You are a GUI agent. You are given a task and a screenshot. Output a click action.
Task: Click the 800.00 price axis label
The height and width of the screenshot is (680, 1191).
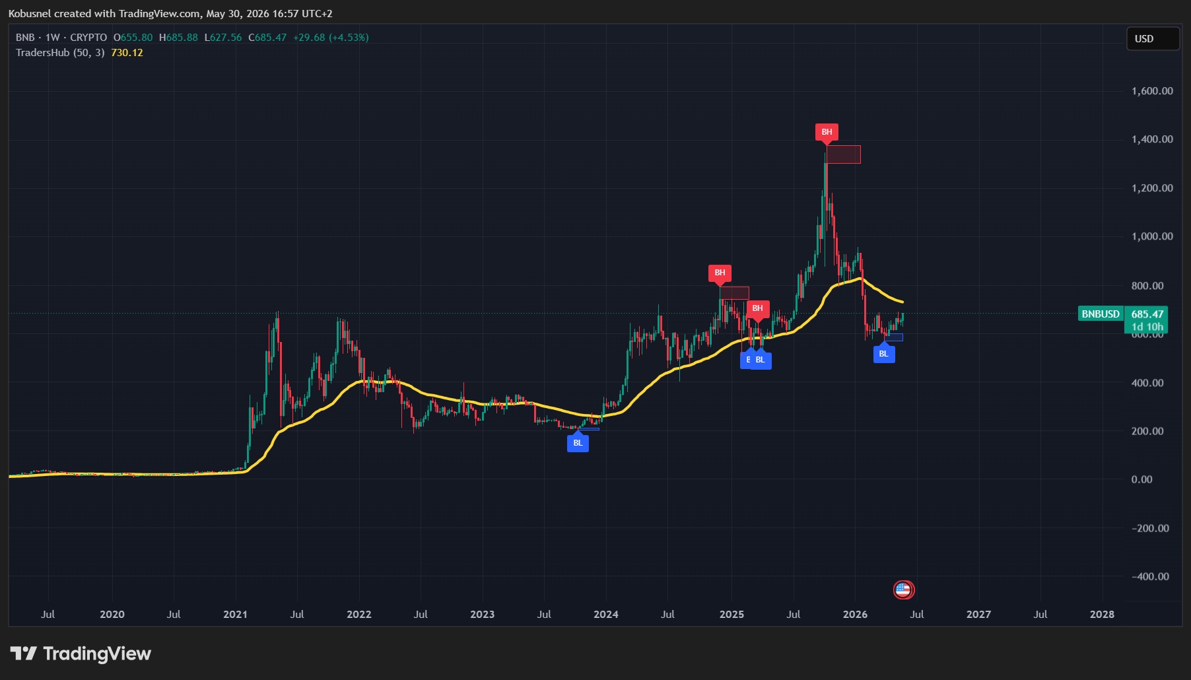(x=1147, y=286)
